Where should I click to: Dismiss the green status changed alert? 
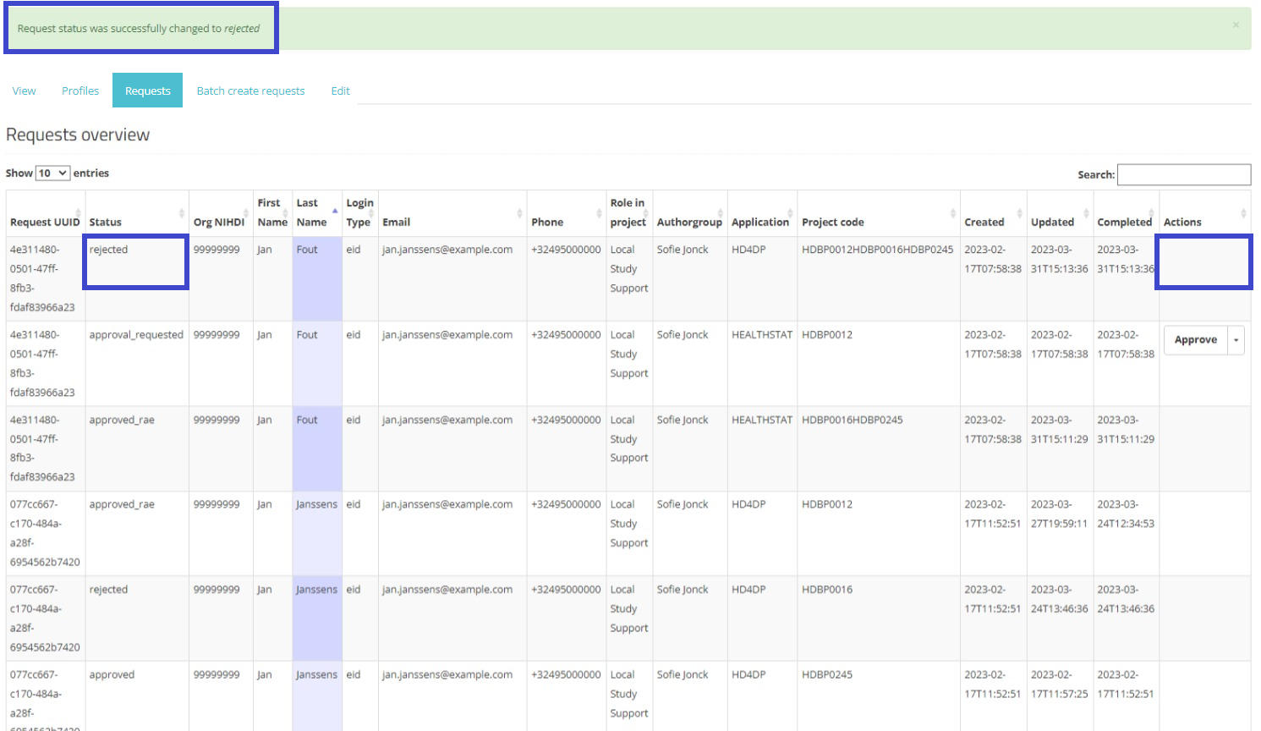pos(1236,25)
